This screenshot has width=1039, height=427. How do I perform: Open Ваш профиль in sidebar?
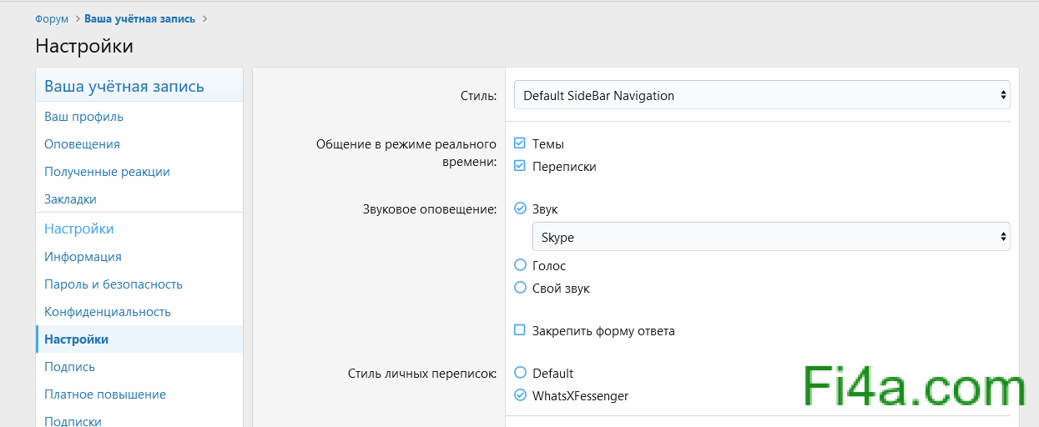click(83, 116)
